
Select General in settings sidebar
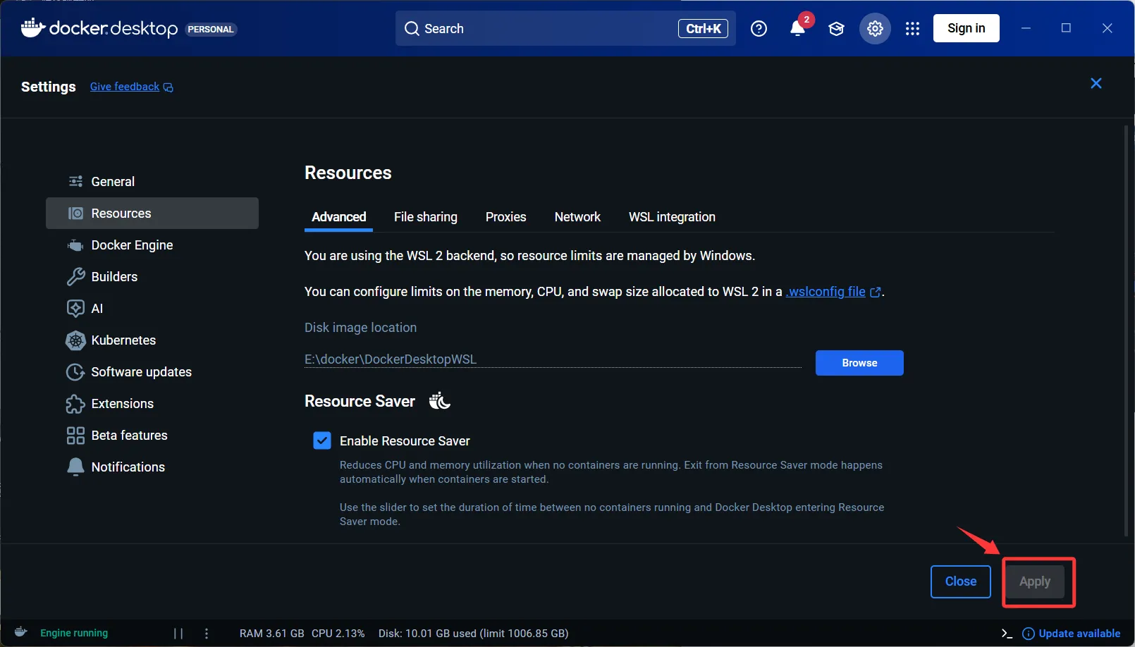coord(152,181)
